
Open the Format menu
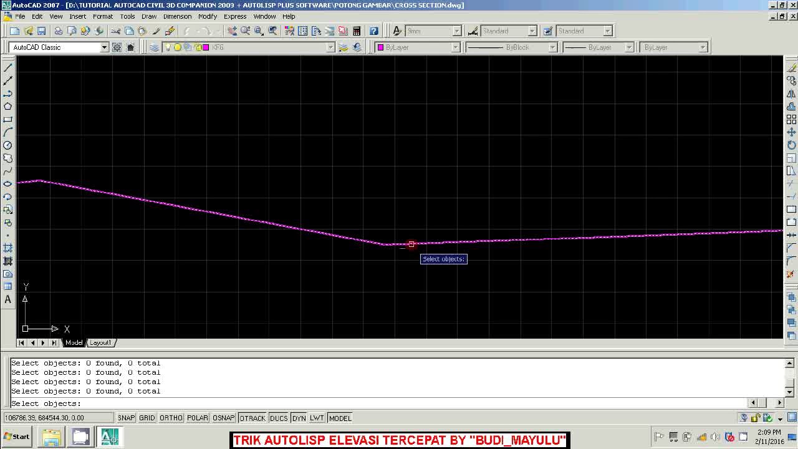103,16
